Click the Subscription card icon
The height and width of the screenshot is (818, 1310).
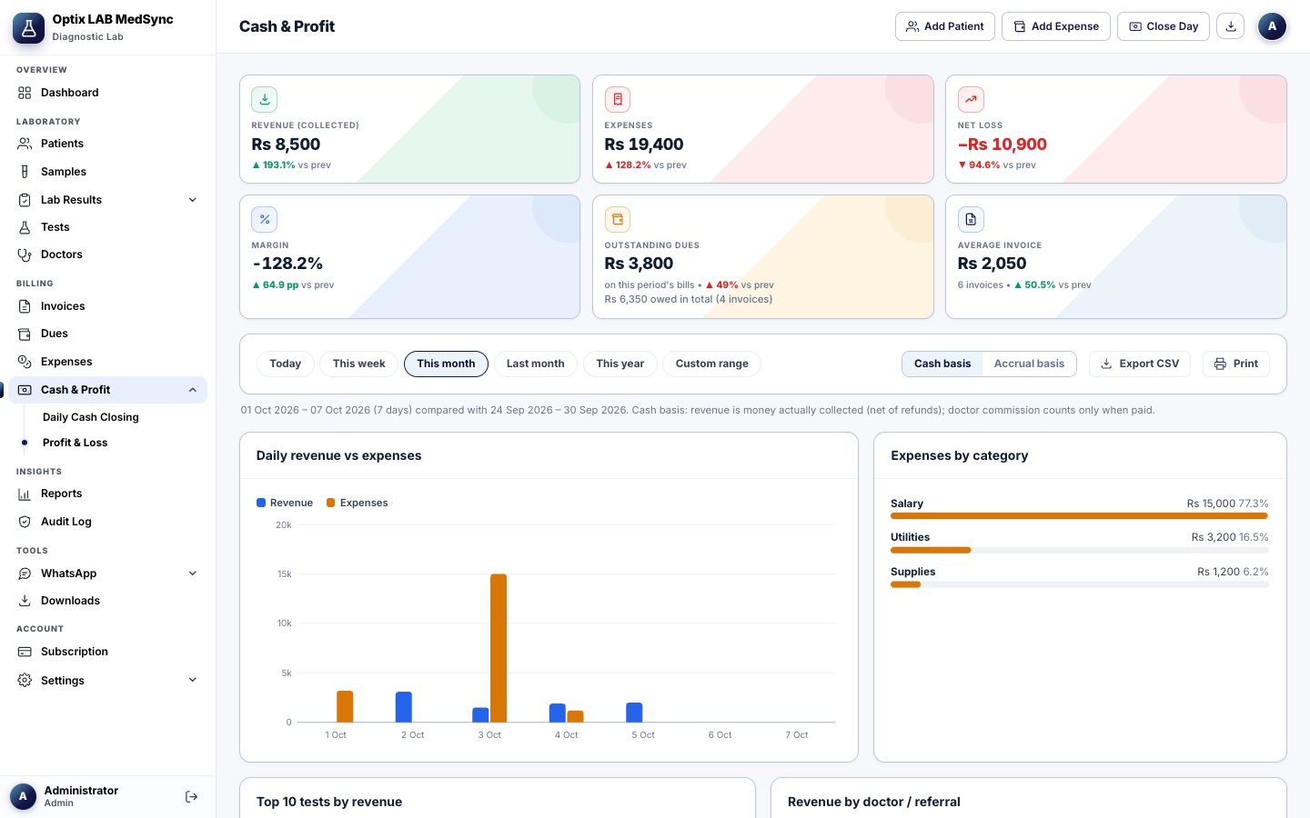click(25, 652)
